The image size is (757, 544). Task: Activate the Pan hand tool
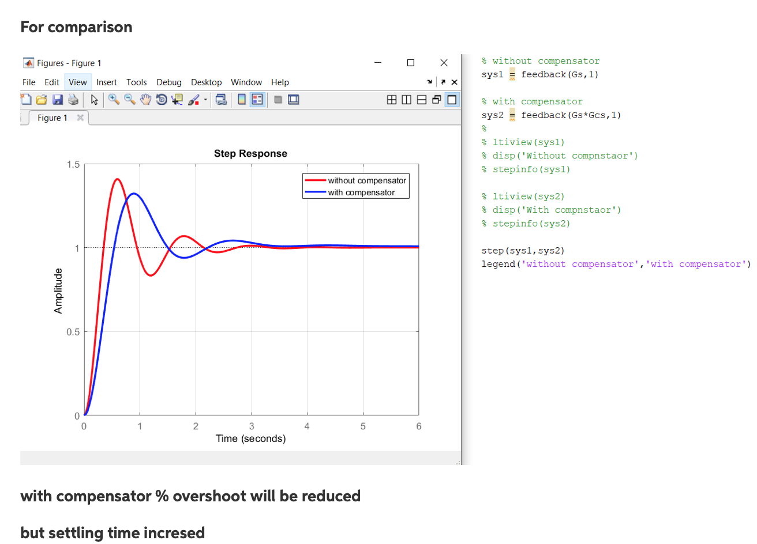pos(145,99)
